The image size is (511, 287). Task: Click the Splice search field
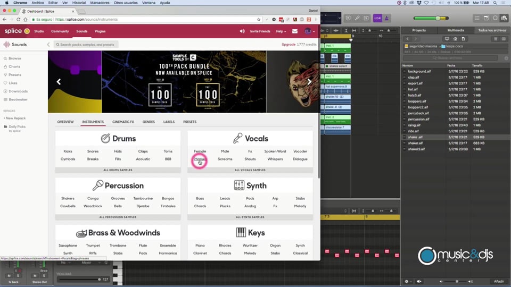point(86,45)
